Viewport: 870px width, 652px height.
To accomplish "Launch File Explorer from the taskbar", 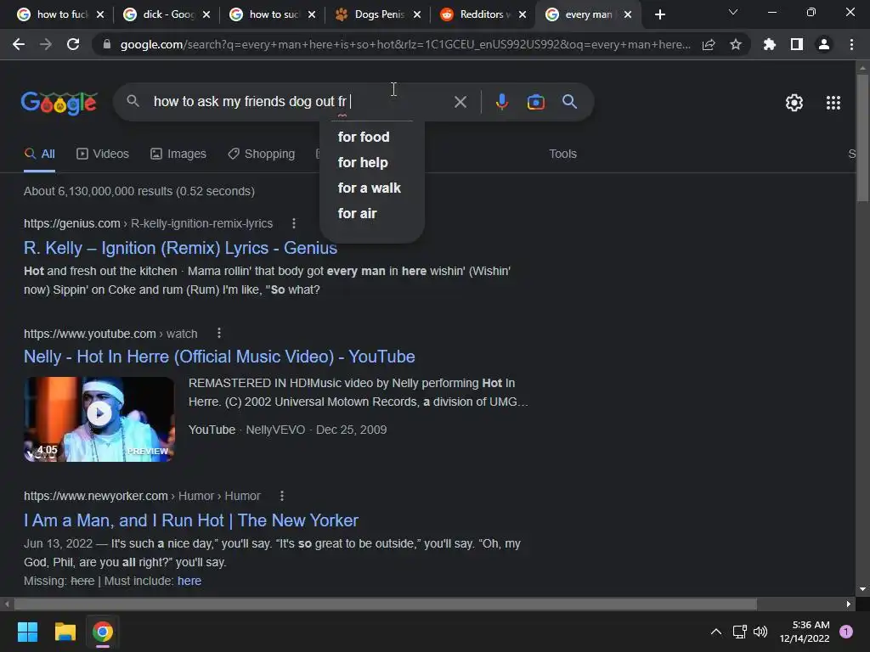I will (x=65, y=632).
